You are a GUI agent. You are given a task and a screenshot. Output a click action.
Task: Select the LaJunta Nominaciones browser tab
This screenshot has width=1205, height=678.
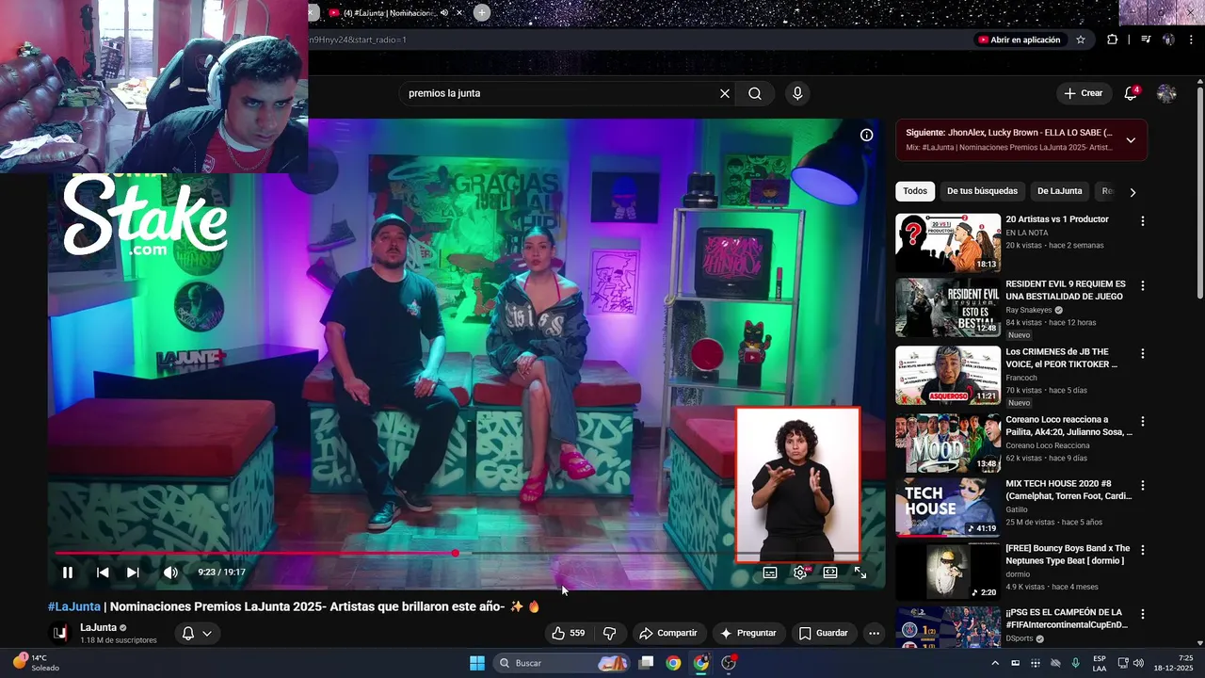(389, 13)
